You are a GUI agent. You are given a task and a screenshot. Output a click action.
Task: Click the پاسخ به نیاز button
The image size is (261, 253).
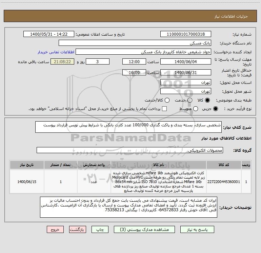197,230
